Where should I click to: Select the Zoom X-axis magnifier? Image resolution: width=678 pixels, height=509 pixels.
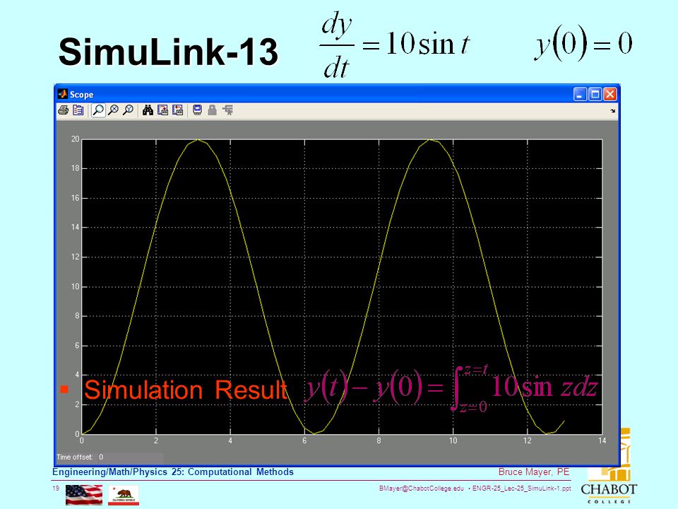click(x=113, y=110)
